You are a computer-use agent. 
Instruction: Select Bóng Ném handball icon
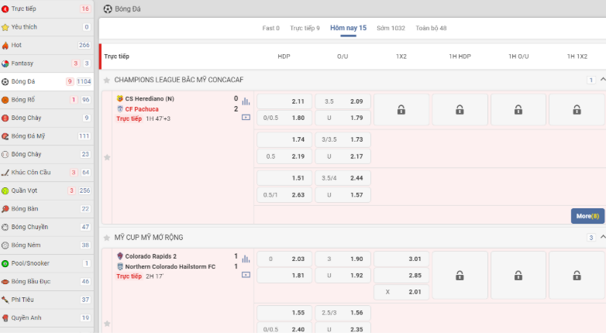[x=5, y=245]
